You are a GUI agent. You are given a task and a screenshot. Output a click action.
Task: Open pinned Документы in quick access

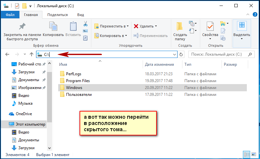click(28, 80)
